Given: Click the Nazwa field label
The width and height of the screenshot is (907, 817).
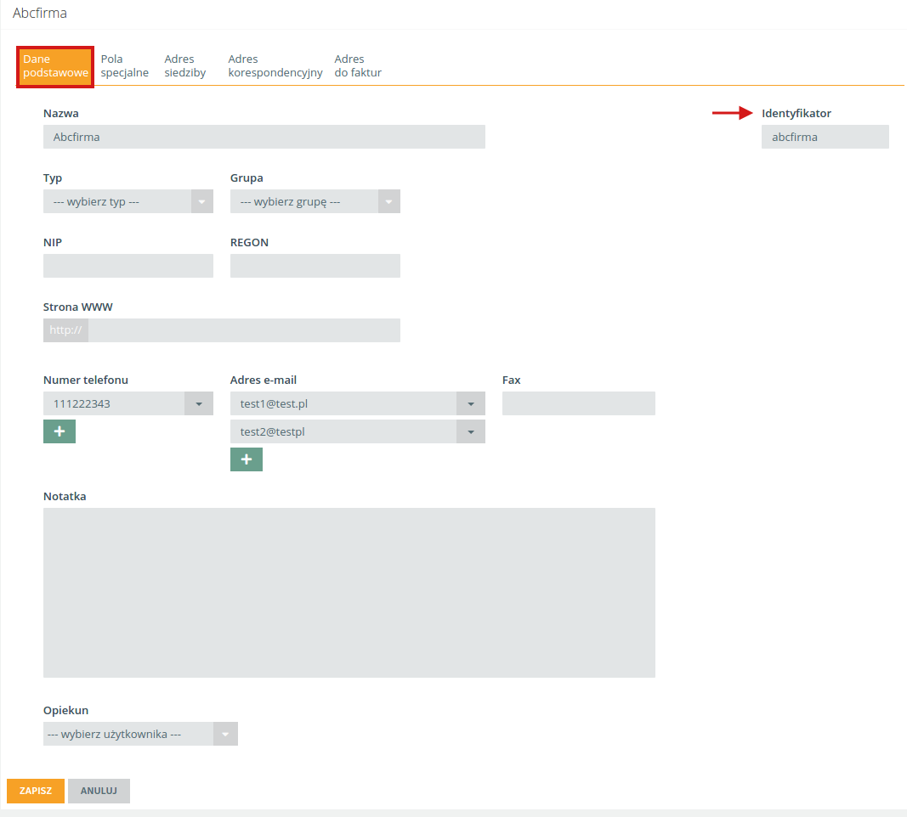Looking at the screenshot, I should click(60, 113).
